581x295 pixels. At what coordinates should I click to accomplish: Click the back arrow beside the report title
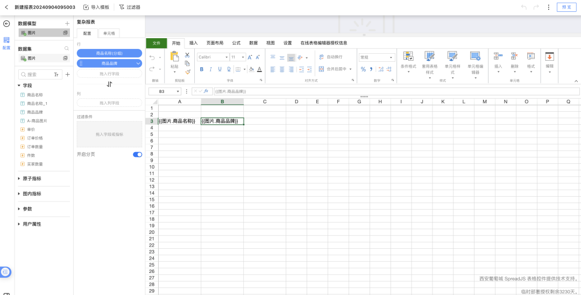pos(6,7)
